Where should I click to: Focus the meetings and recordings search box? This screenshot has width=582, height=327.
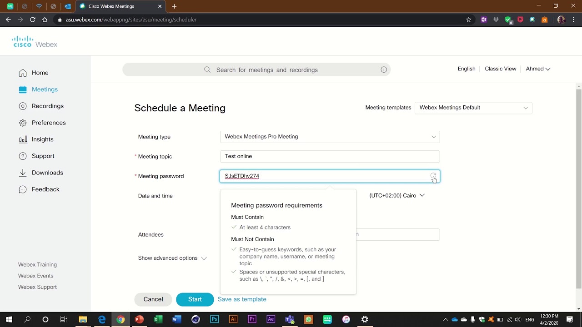point(256,69)
